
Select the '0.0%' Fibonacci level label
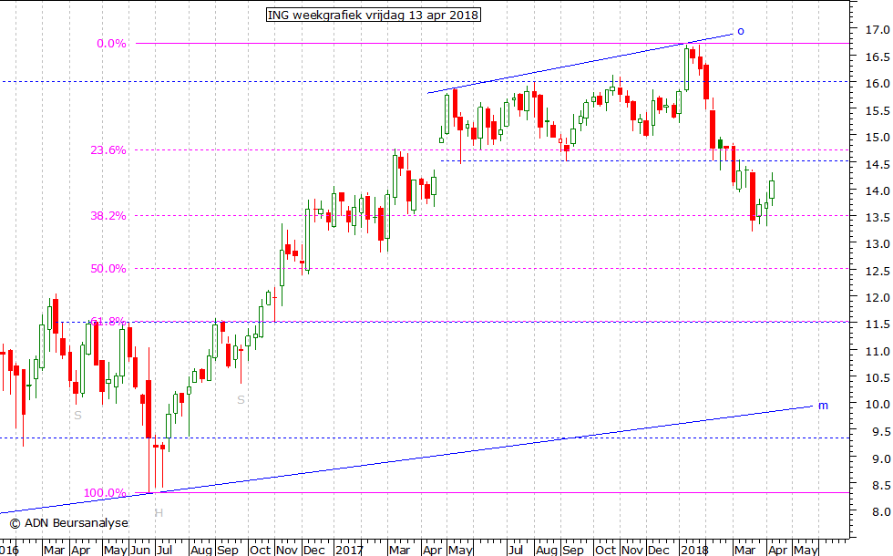[111, 44]
